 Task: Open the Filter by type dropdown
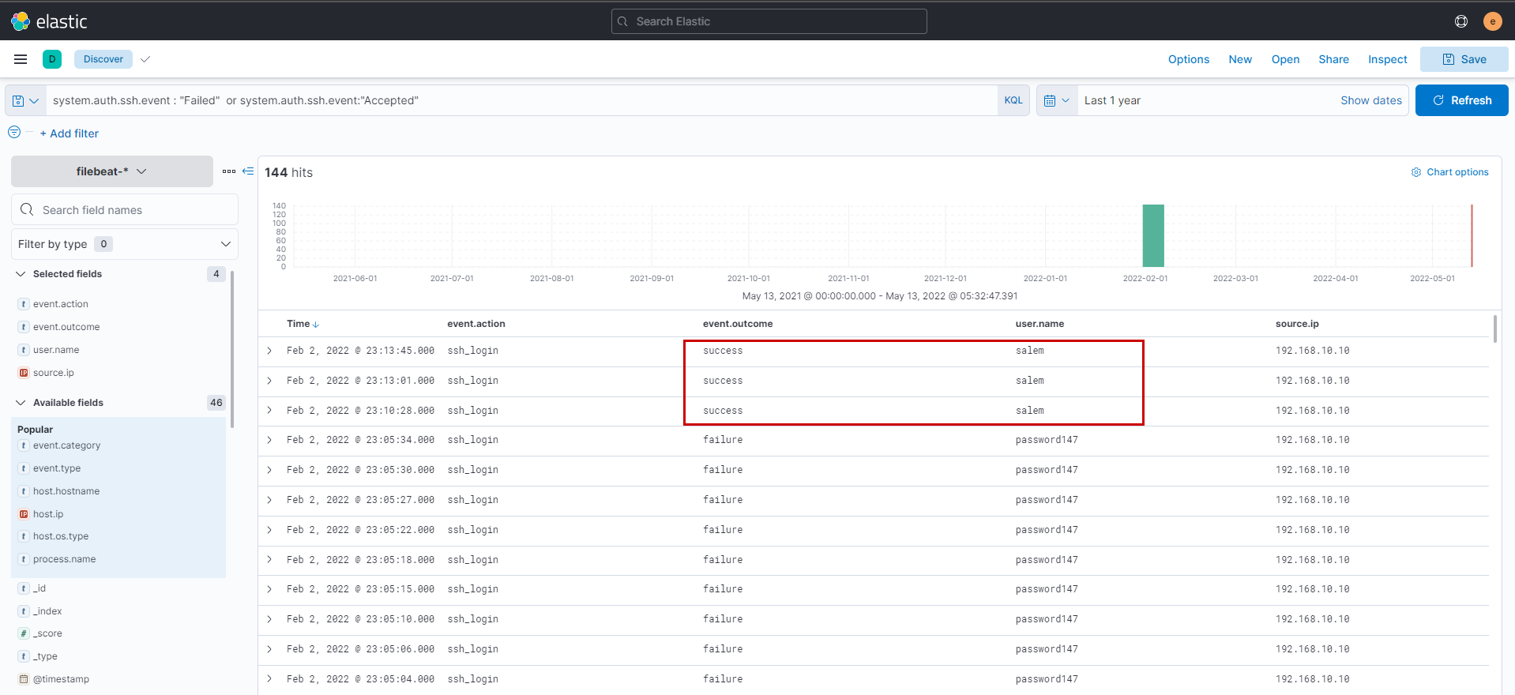tap(125, 244)
